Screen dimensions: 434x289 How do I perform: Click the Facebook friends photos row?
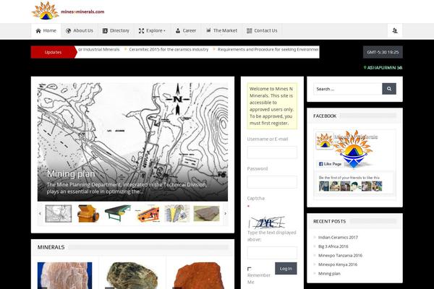pos(350,186)
